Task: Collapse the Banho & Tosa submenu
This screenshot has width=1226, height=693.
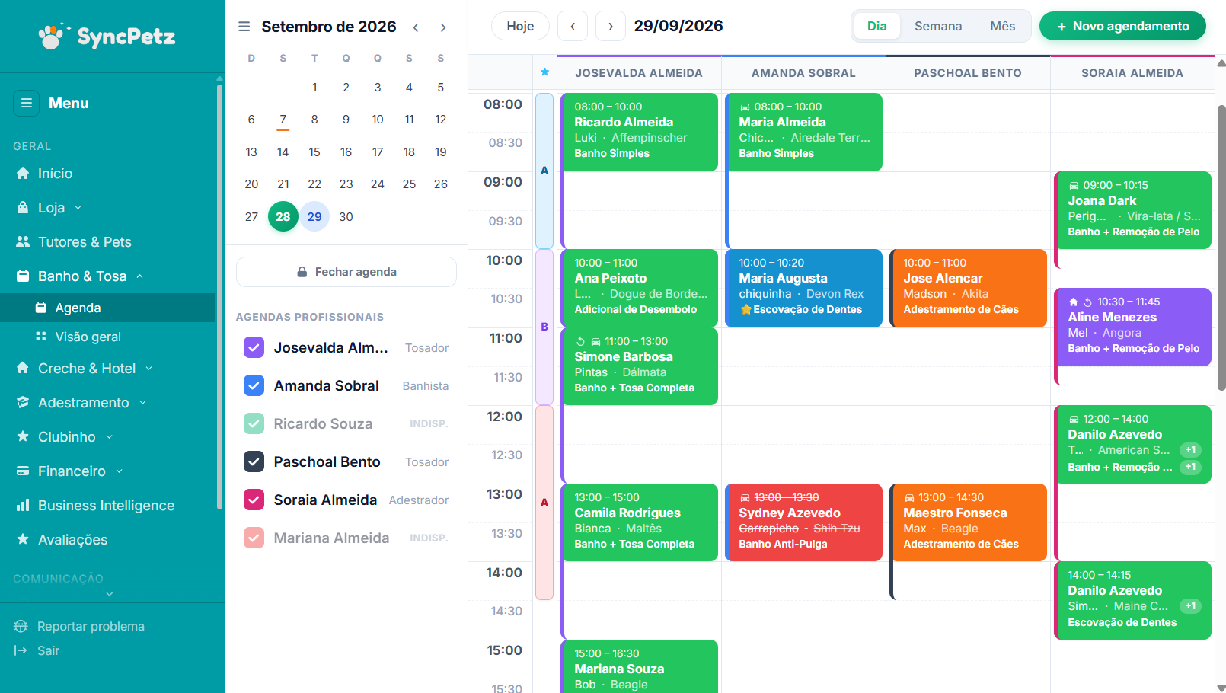Action: 139,276
